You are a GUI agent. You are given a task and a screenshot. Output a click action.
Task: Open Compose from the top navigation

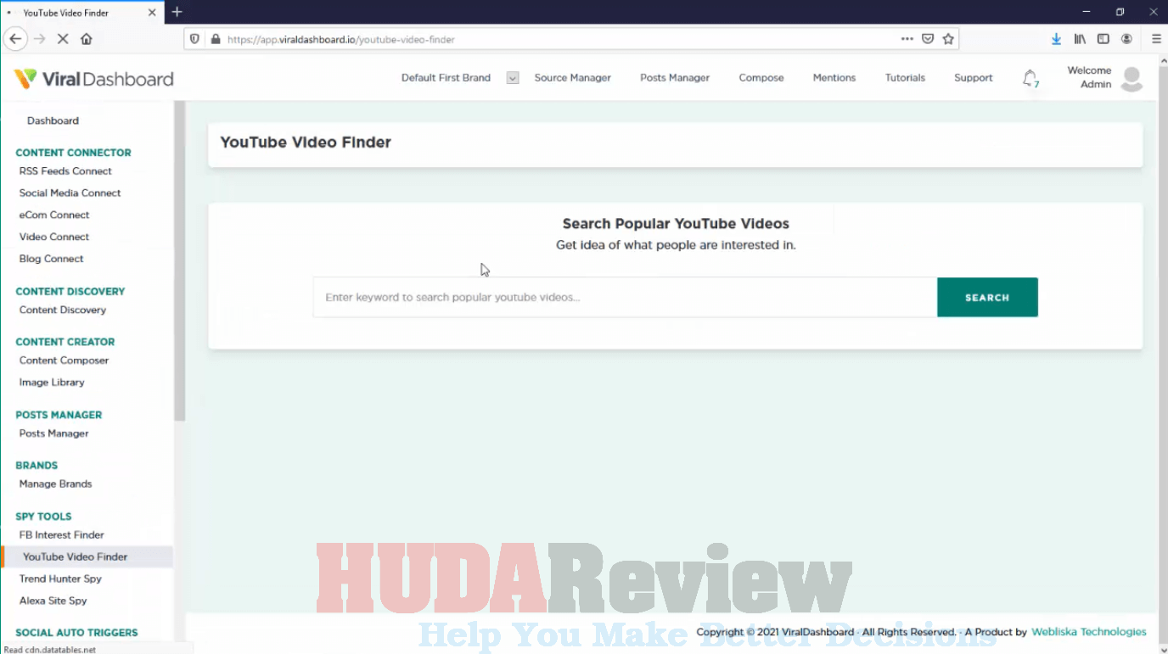tap(761, 77)
